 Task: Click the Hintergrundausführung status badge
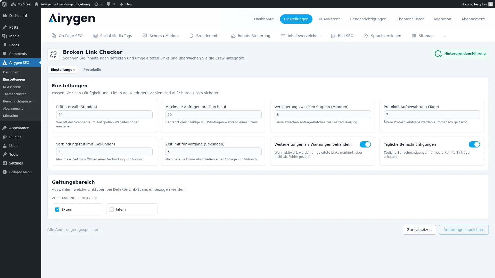(460, 54)
